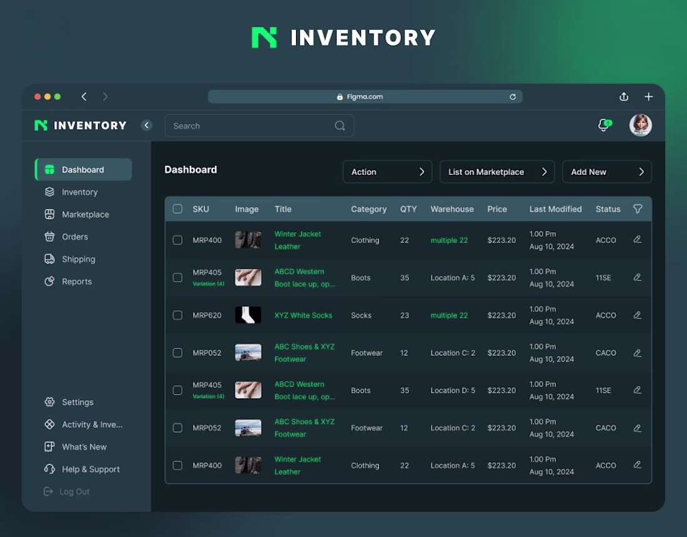Click the Marketplace store icon in sidebar
687x537 pixels.
pyautogui.click(x=49, y=214)
